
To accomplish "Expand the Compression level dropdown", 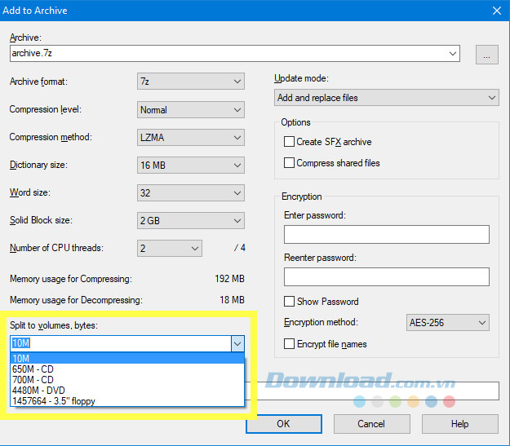I will [191, 109].
